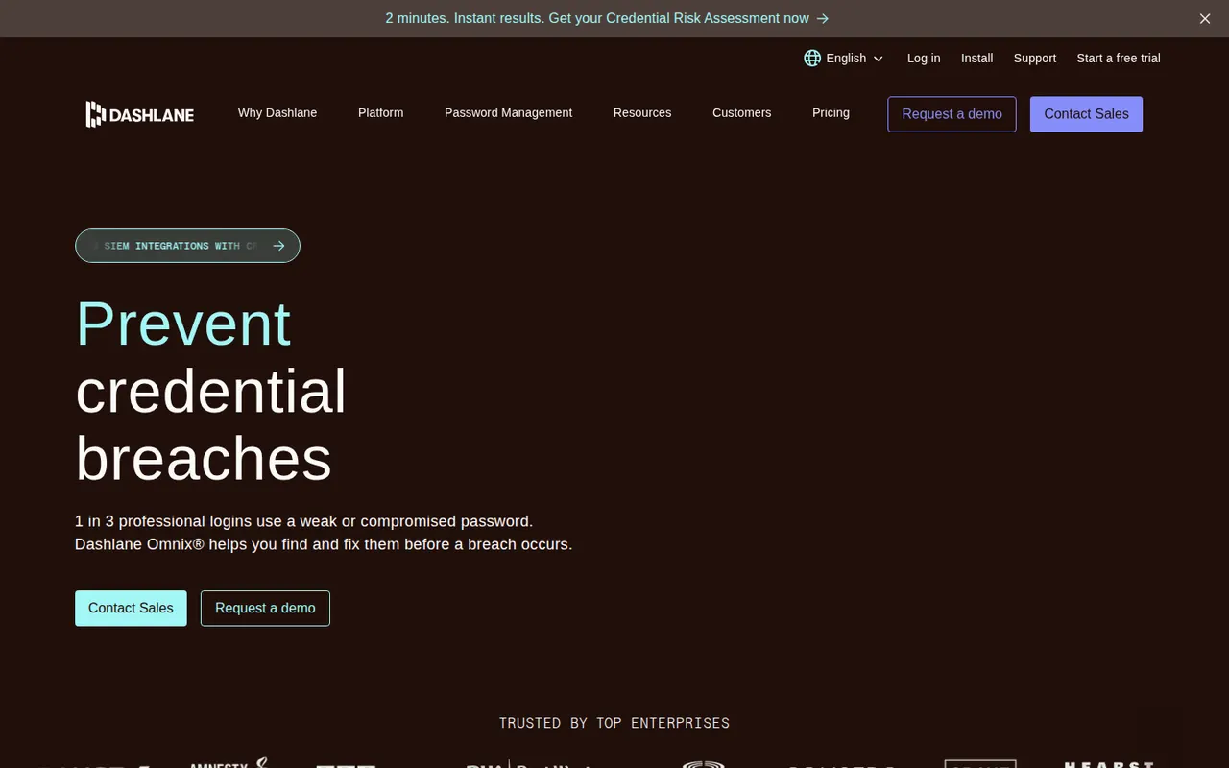Click the Dashlane logo
1229x768 pixels.
pyautogui.click(x=140, y=114)
